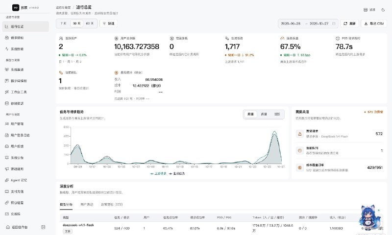The height and width of the screenshot is (235, 392).
Task: Switch chart to 活跃 view
Action: [x=277, y=114]
